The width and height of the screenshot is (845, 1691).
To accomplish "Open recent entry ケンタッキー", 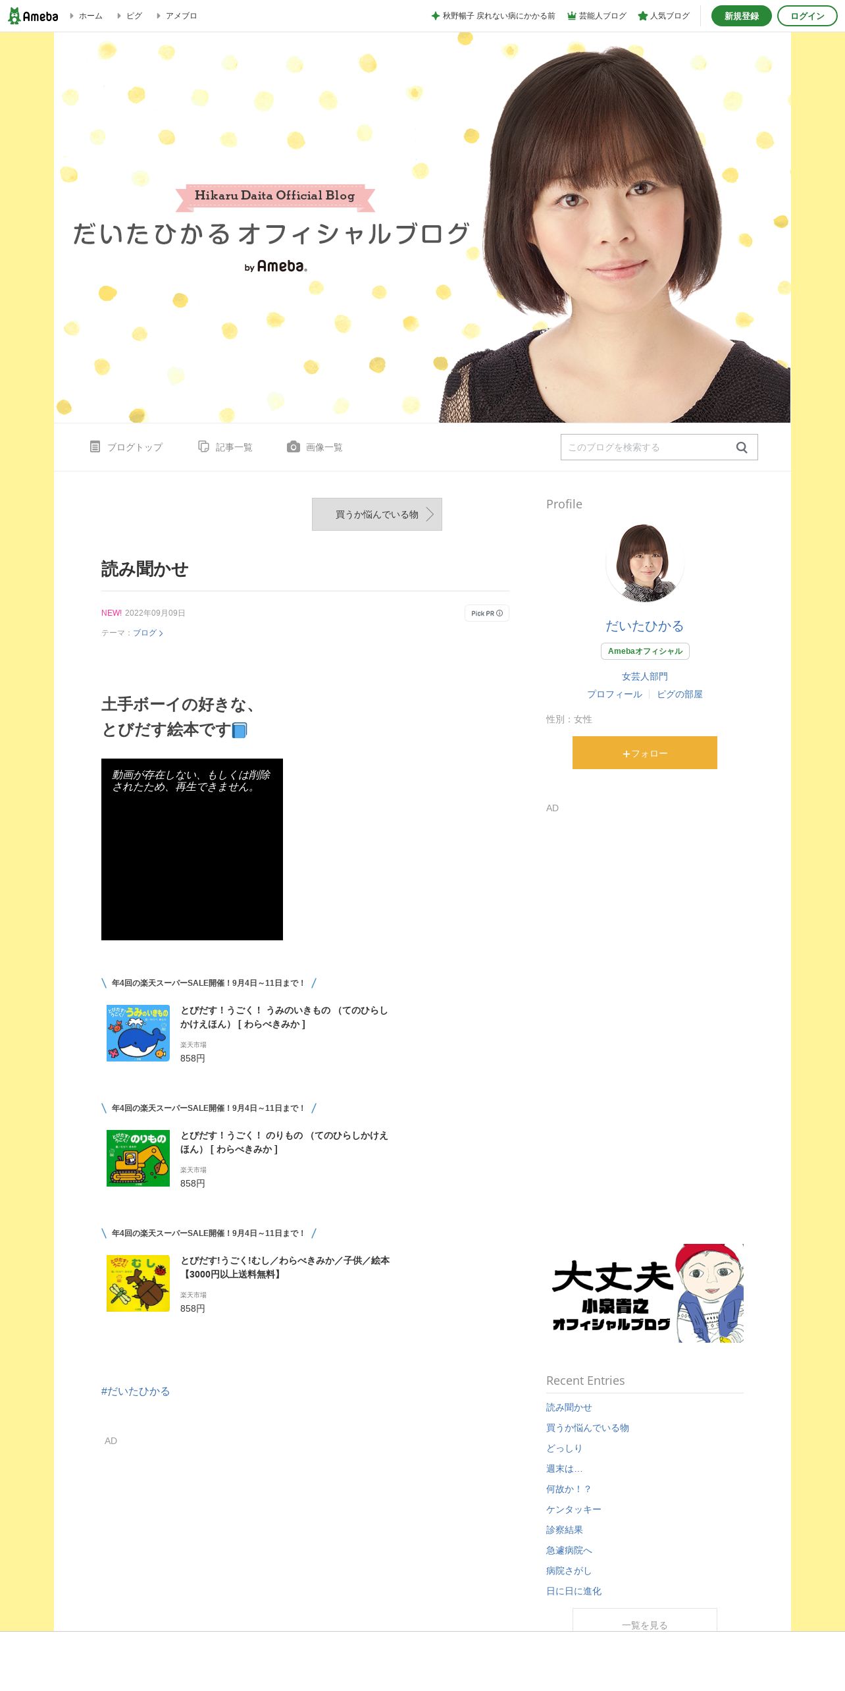I will [x=574, y=1509].
